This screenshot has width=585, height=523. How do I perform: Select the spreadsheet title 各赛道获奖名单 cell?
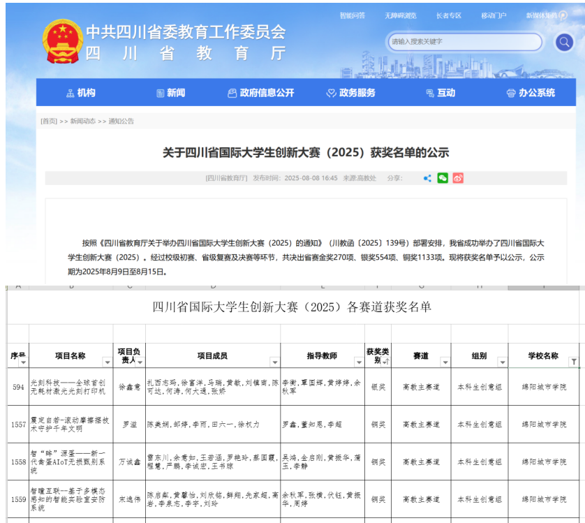[292, 307]
